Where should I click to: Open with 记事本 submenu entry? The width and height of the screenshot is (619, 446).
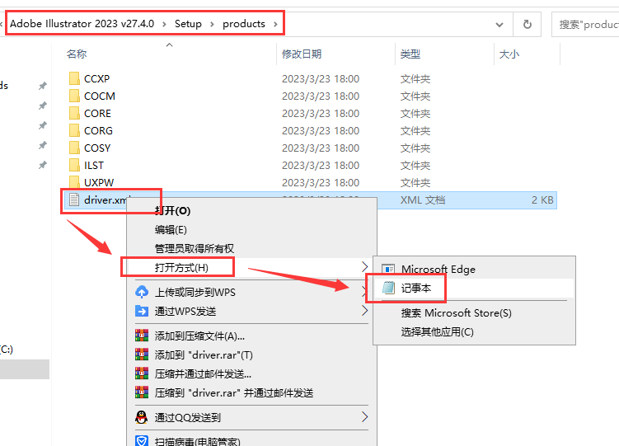416,288
